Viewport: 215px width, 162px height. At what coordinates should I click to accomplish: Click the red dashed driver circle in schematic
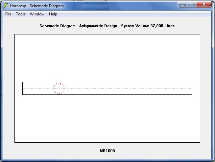click(x=59, y=88)
